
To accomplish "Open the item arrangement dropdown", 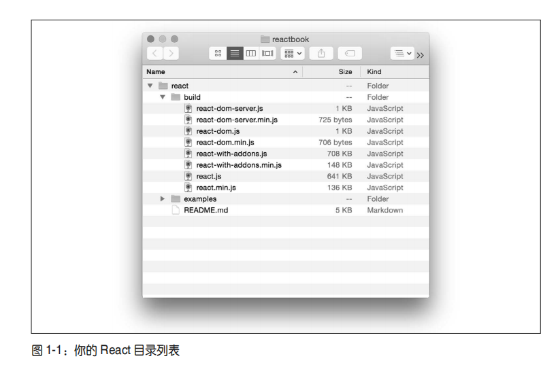I will (293, 53).
